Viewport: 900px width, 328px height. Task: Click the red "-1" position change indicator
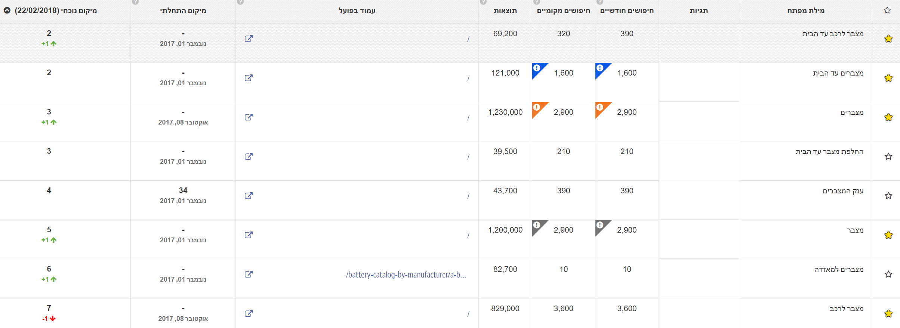tap(49, 319)
